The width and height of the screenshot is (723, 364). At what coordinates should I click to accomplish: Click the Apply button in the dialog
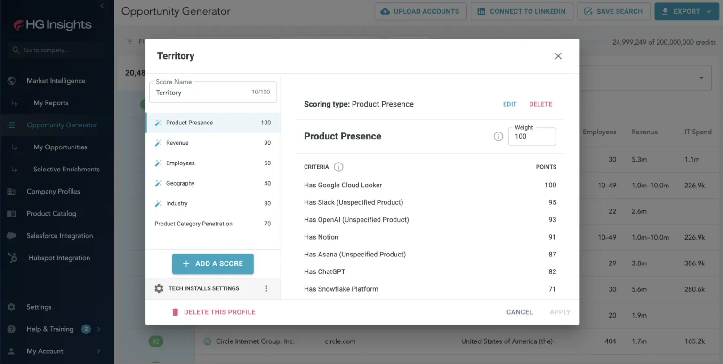point(560,312)
